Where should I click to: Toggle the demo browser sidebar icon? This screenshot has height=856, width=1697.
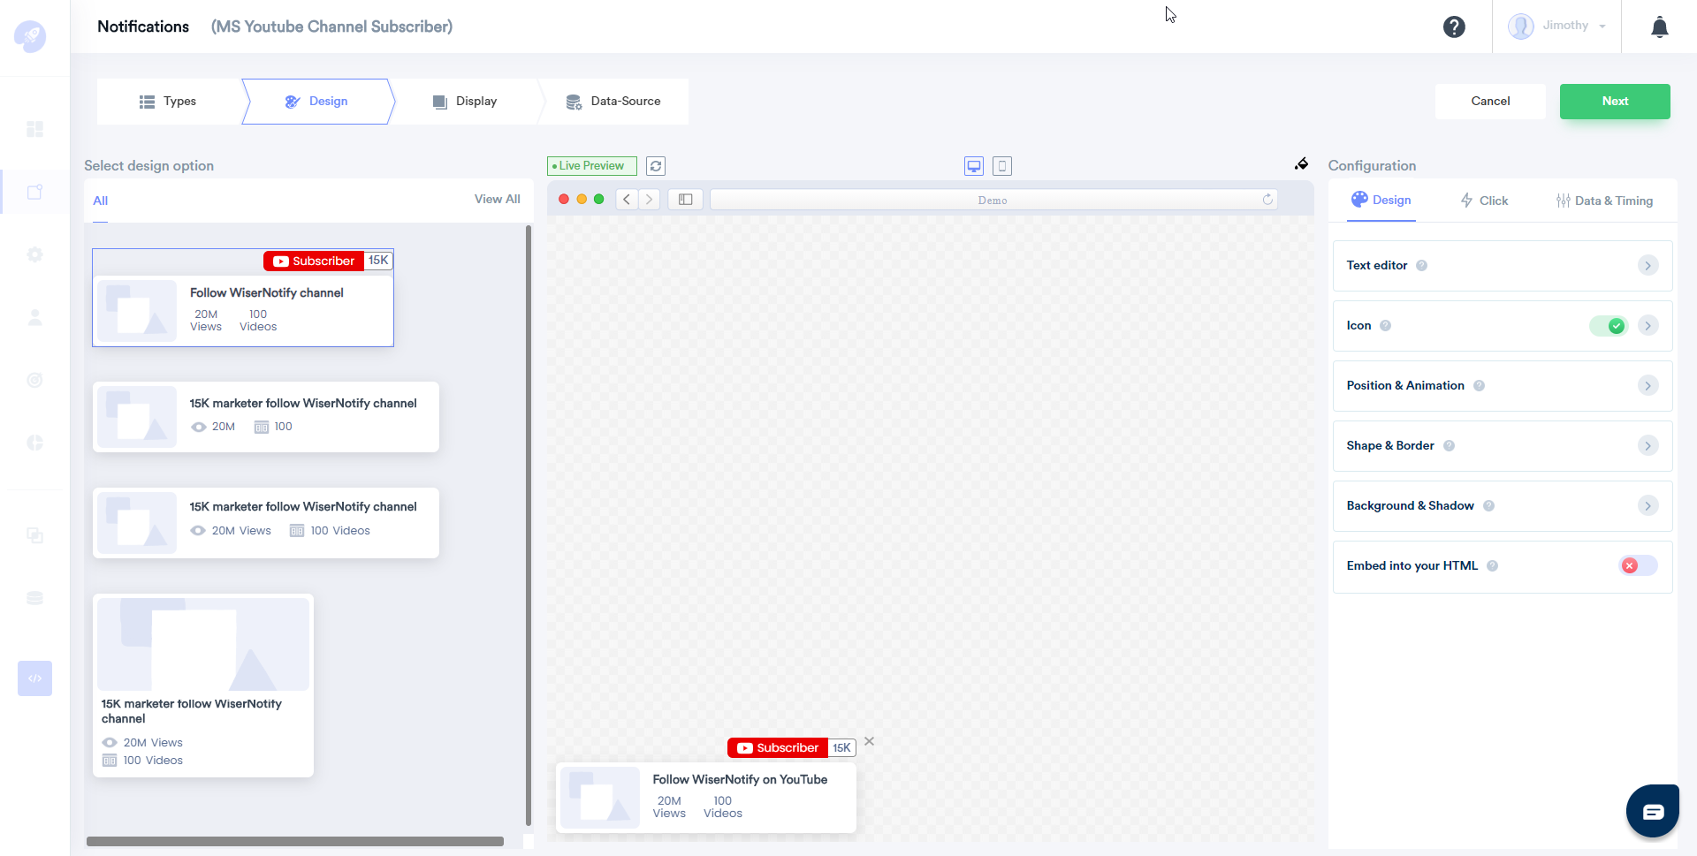click(x=685, y=200)
